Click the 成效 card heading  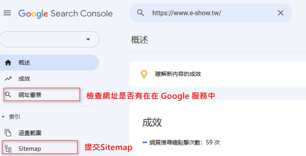point(152,122)
